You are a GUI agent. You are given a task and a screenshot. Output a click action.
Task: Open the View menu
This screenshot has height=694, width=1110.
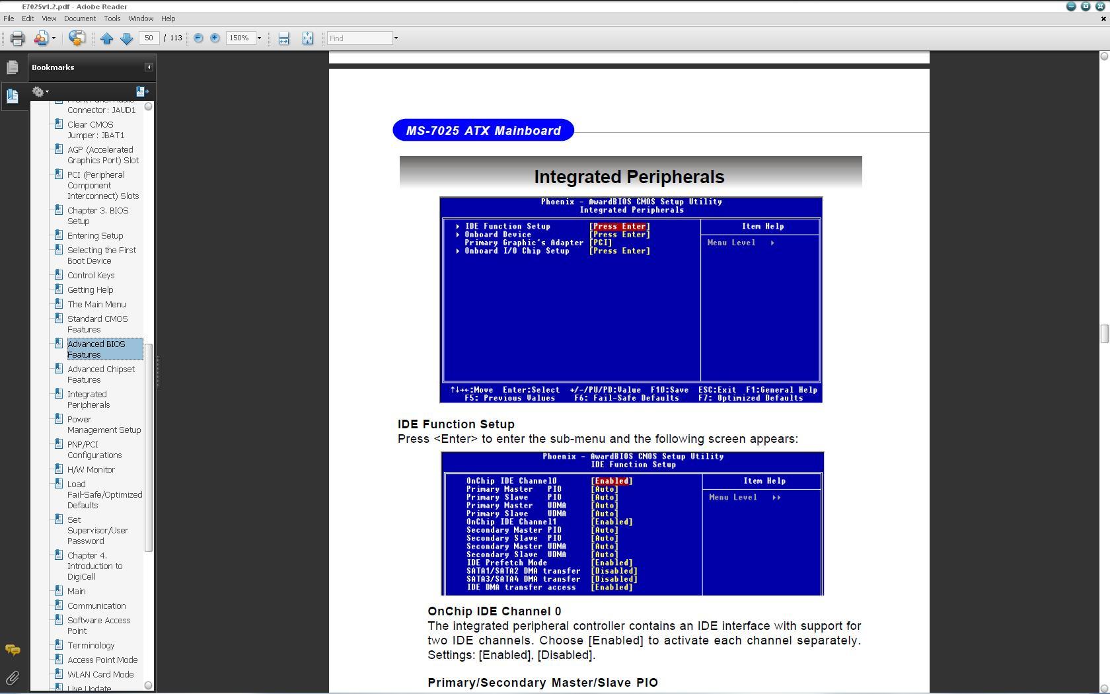pyautogui.click(x=49, y=19)
